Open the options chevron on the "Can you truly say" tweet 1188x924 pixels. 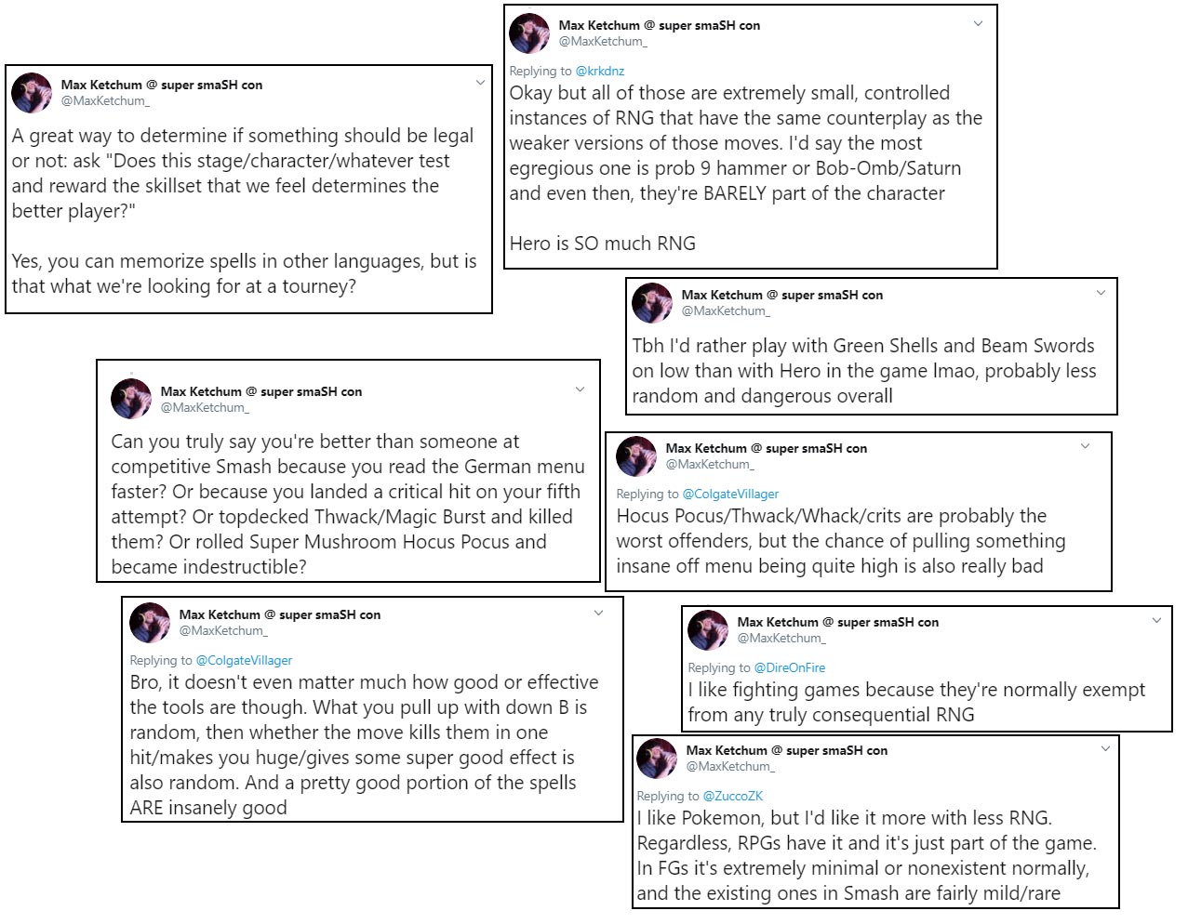[580, 389]
